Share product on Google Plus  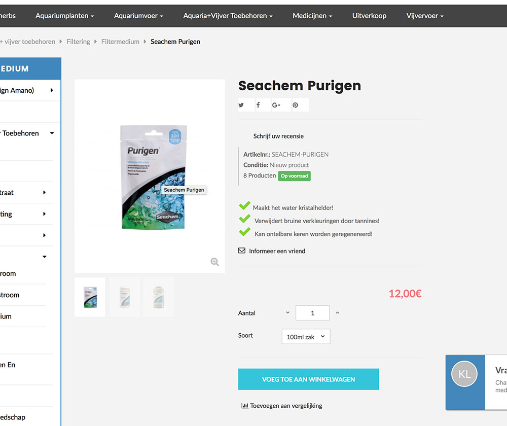281,105
